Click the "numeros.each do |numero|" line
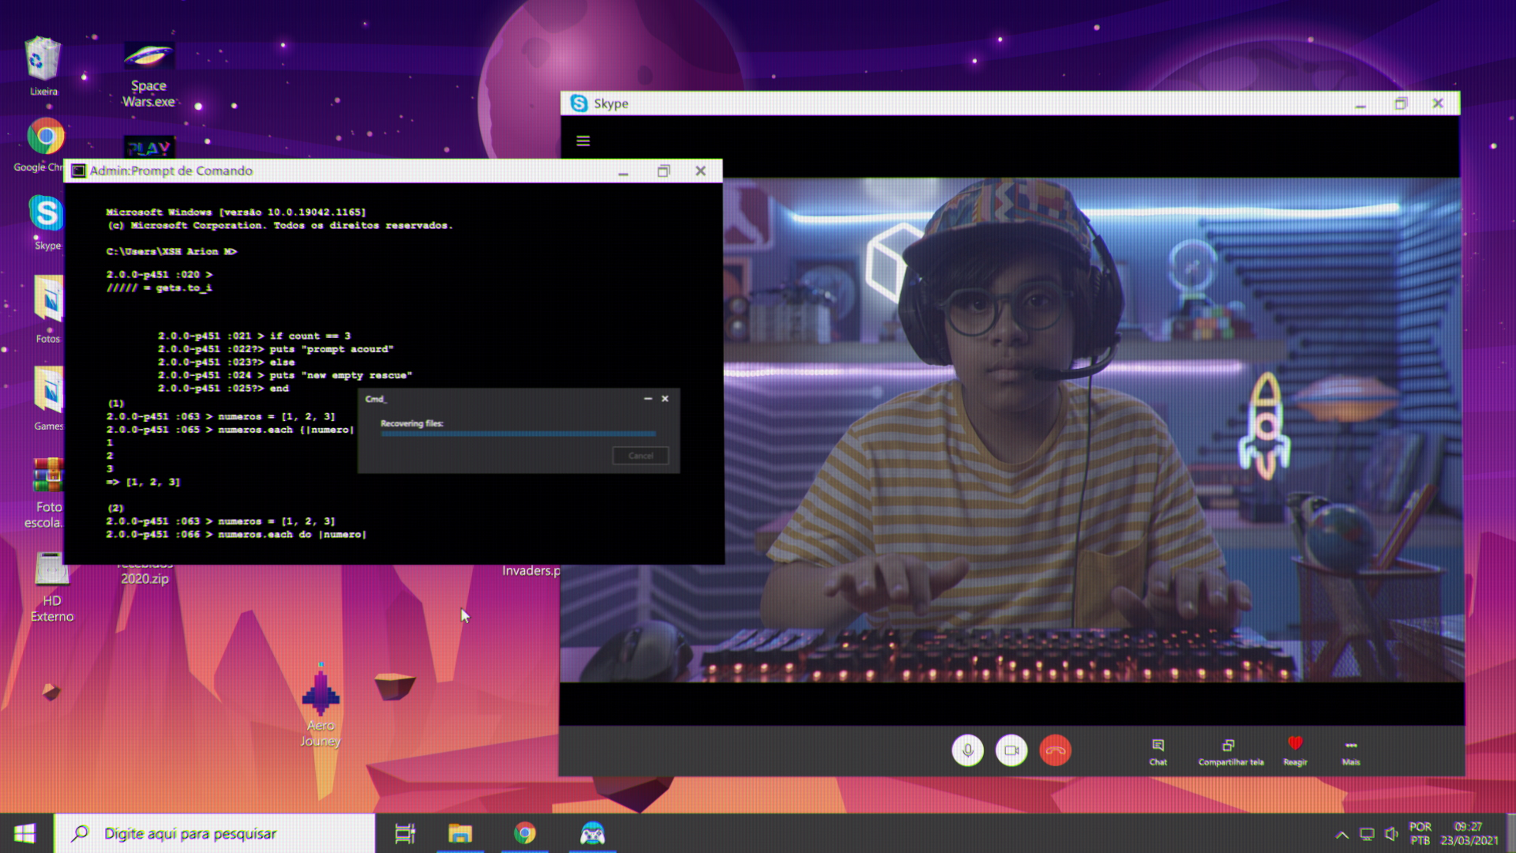The width and height of the screenshot is (1516, 853). point(236,534)
